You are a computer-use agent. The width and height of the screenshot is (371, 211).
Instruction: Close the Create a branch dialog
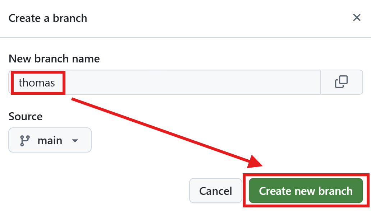tap(357, 18)
